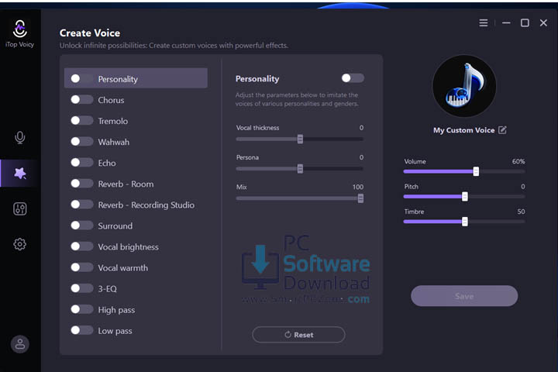558x372 pixels.
Task: Select the Vocal brightness row label
Action: point(128,247)
